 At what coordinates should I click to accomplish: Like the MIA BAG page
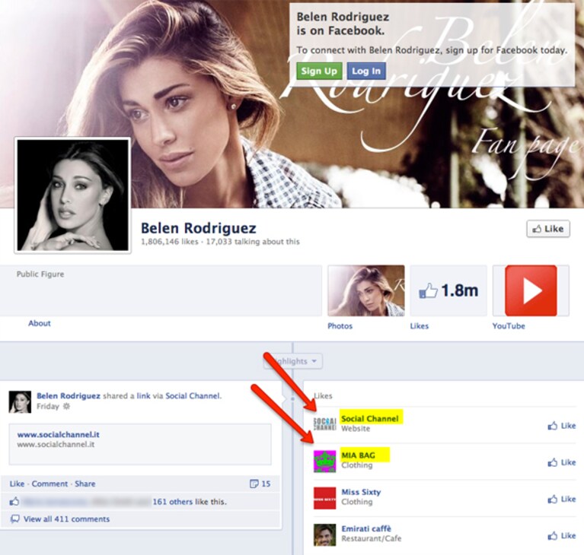pyautogui.click(x=562, y=462)
